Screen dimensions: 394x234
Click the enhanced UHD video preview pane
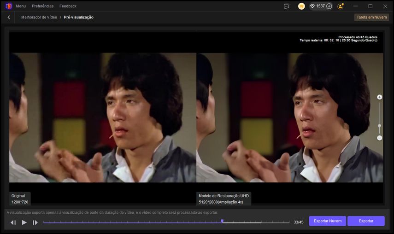(290, 117)
